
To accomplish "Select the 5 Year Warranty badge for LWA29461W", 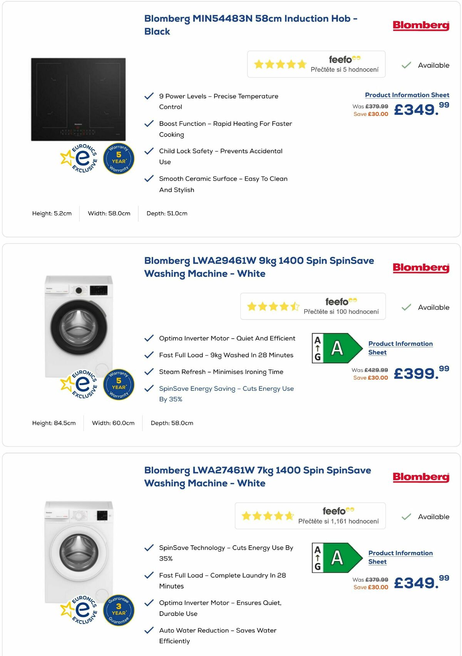I will [x=119, y=384].
